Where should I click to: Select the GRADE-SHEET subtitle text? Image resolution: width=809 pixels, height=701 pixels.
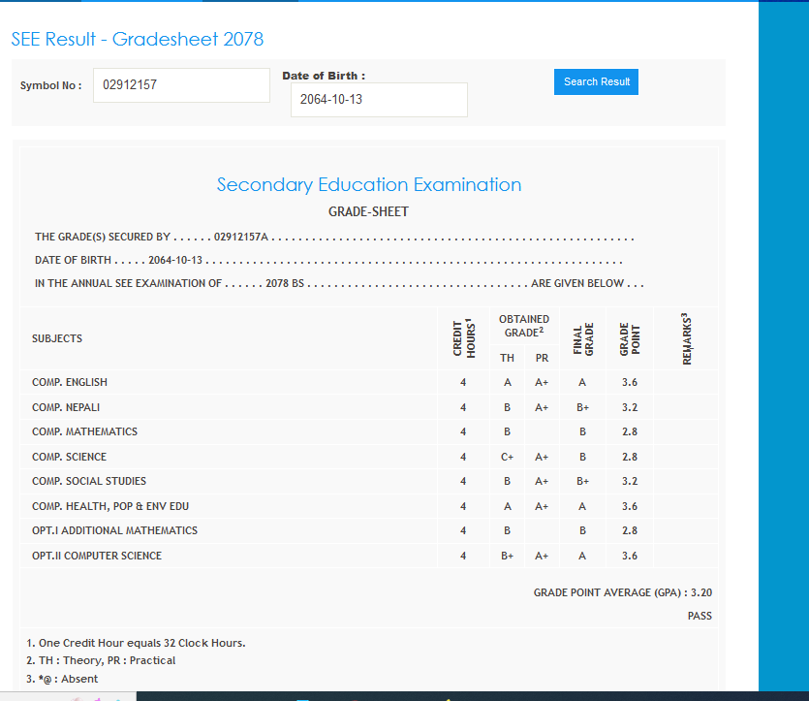[x=368, y=211]
